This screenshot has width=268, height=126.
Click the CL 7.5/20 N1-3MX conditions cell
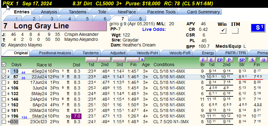pyautogui.click(x=171, y=122)
